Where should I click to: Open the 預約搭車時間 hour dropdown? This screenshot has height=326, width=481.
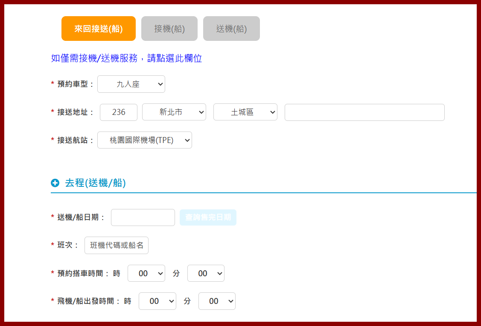tap(146, 273)
